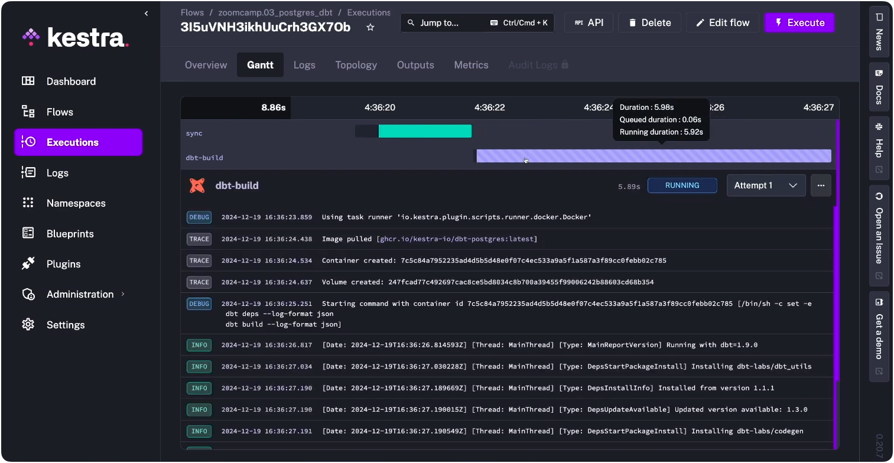
Task: Select the Executions sidebar item
Action: coord(78,142)
